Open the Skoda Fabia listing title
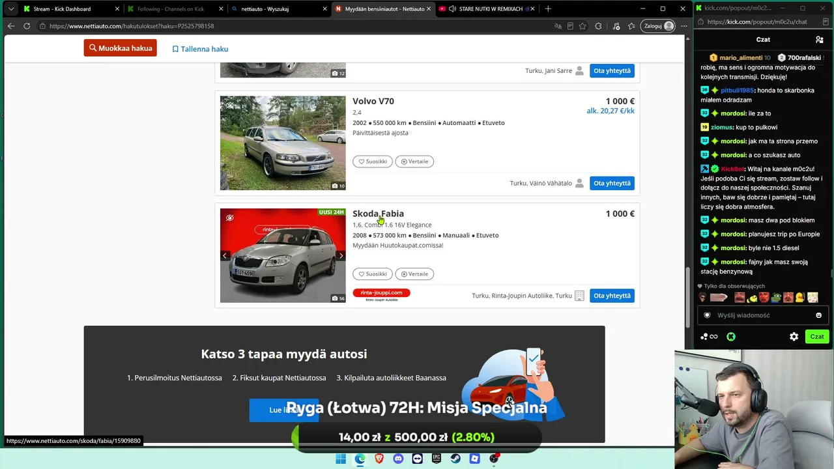Image resolution: width=834 pixels, height=469 pixels. pyautogui.click(x=378, y=214)
